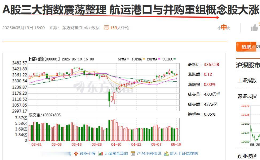Click the 最新价 value 3367.58
This screenshot has width=260, height=160.
tap(211, 65)
